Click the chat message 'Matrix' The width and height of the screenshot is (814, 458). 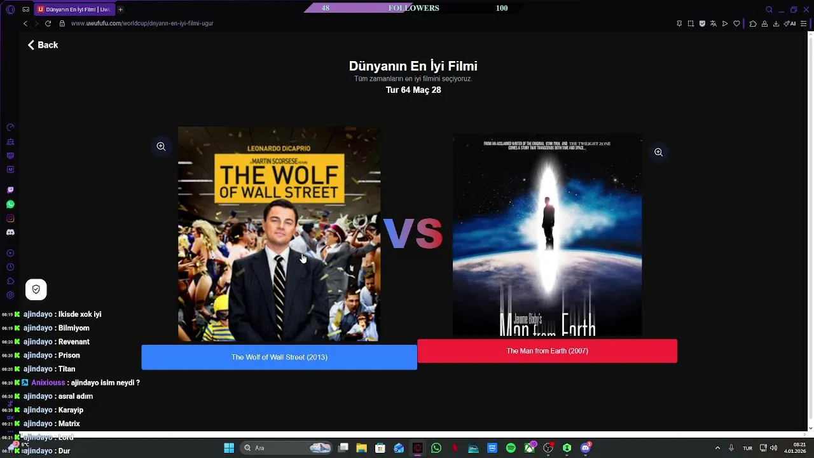69,424
